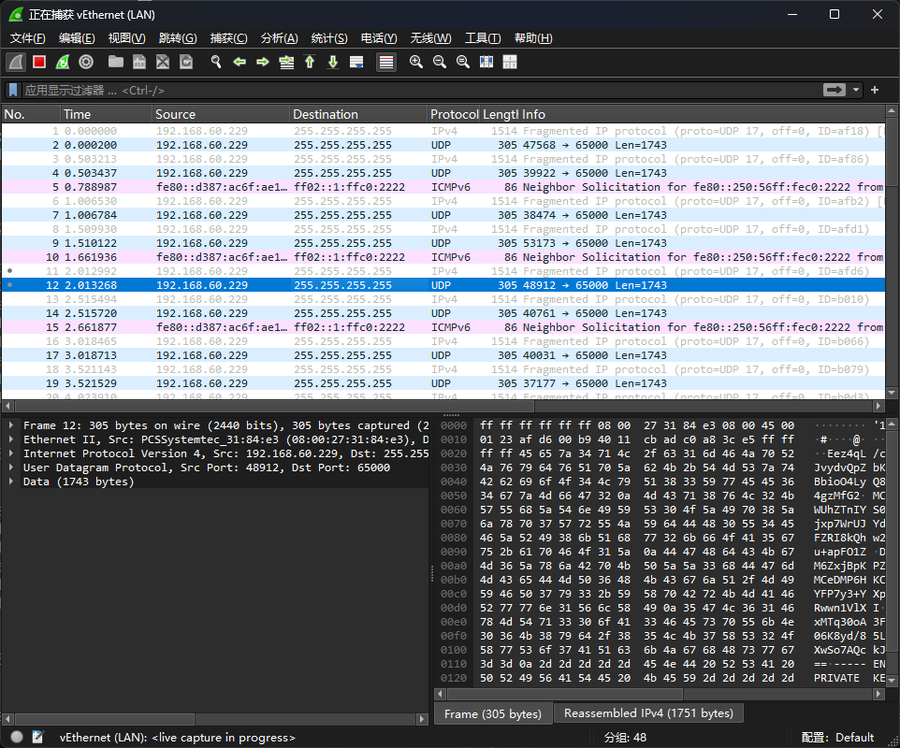900x748 pixels.
Task: Restart the current capture
Action: click(x=63, y=62)
